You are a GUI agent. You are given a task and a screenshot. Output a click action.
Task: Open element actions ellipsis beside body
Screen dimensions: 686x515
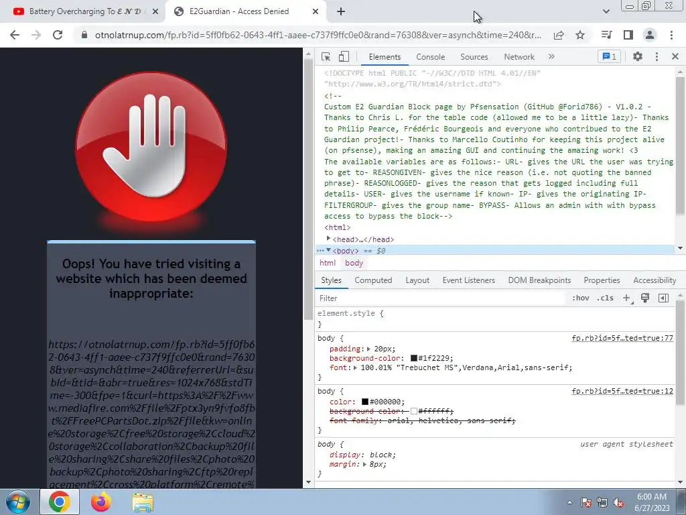pyautogui.click(x=320, y=251)
